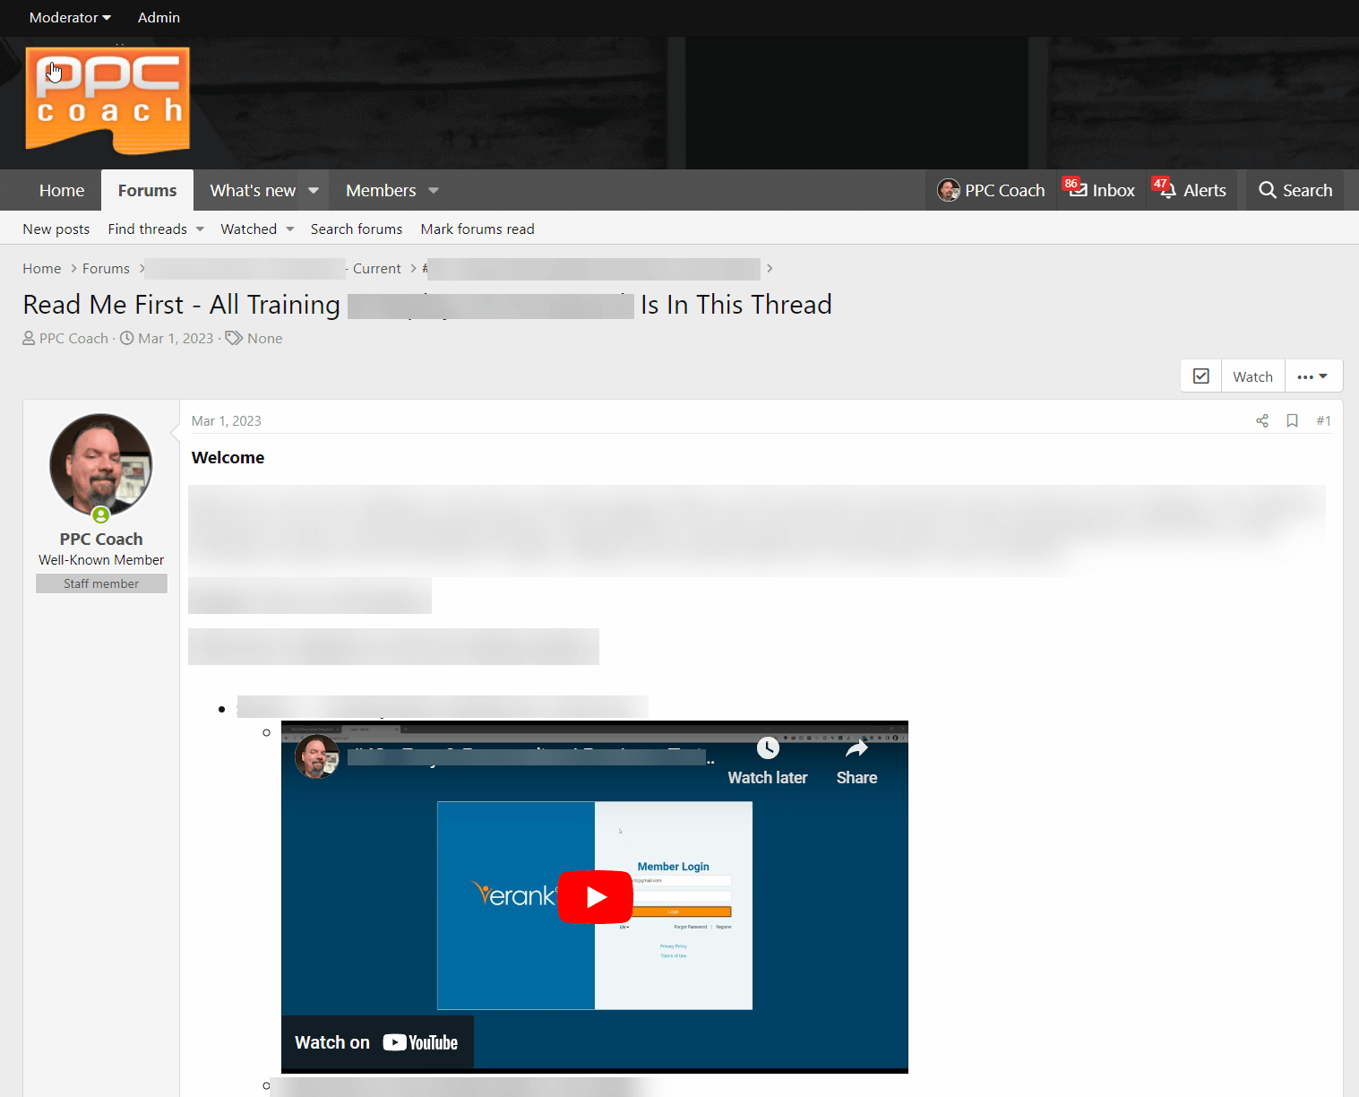This screenshot has width=1359, height=1097.
Task: Open the forum Search
Action: [x=1294, y=190]
